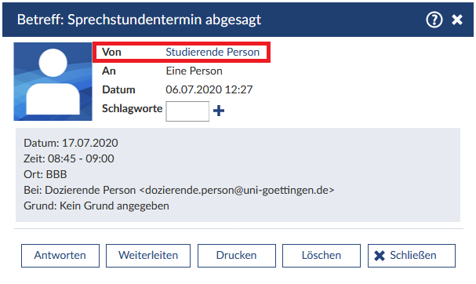Open help via the question mark icon
Screen dimensions: 476x284
[x=434, y=20]
